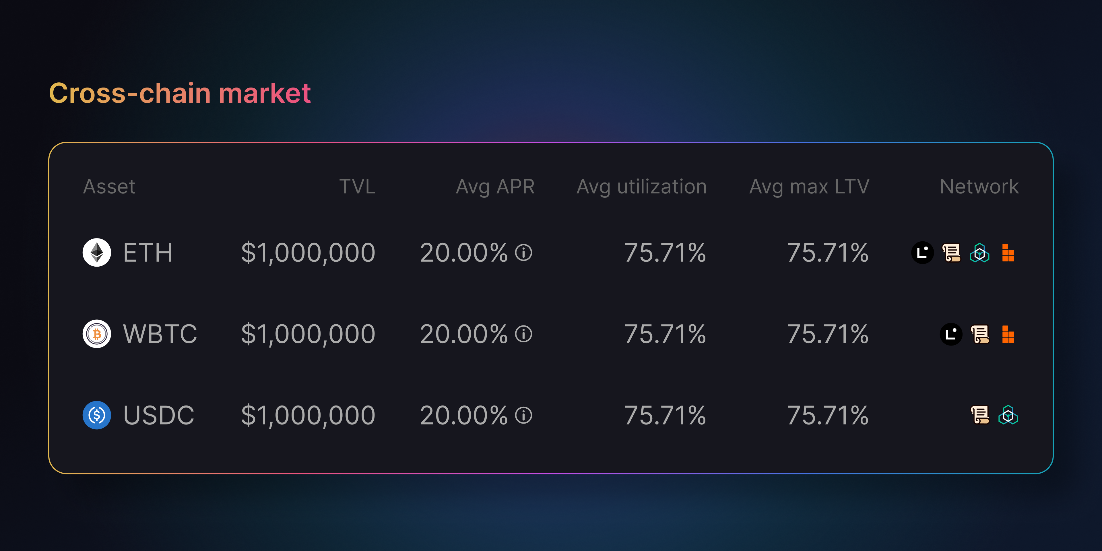1102x551 pixels.
Task: Click the ETH asset icon
Action: click(x=97, y=253)
